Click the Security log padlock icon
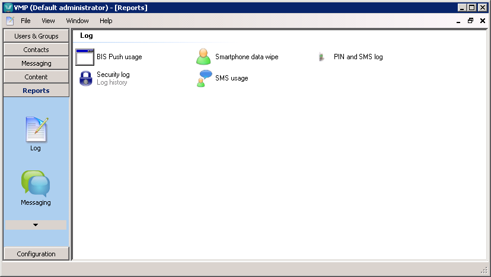This screenshot has height=277, width=491. coord(85,78)
